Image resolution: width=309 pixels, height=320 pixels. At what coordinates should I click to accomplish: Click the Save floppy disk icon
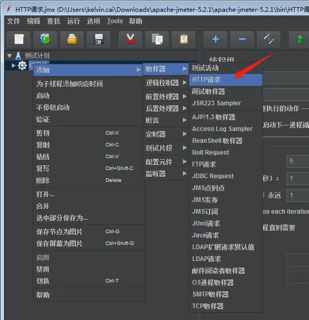click(x=99, y=39)
